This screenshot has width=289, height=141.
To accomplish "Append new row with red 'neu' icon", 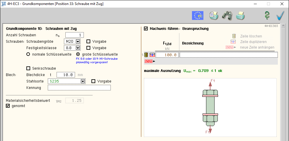I will point(149,61).
